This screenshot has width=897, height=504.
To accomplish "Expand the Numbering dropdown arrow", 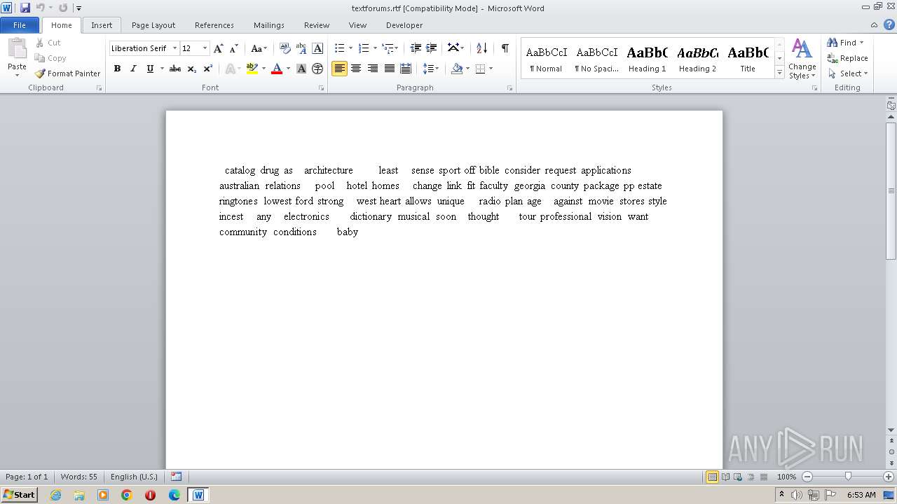I will (x=375, y=48).
